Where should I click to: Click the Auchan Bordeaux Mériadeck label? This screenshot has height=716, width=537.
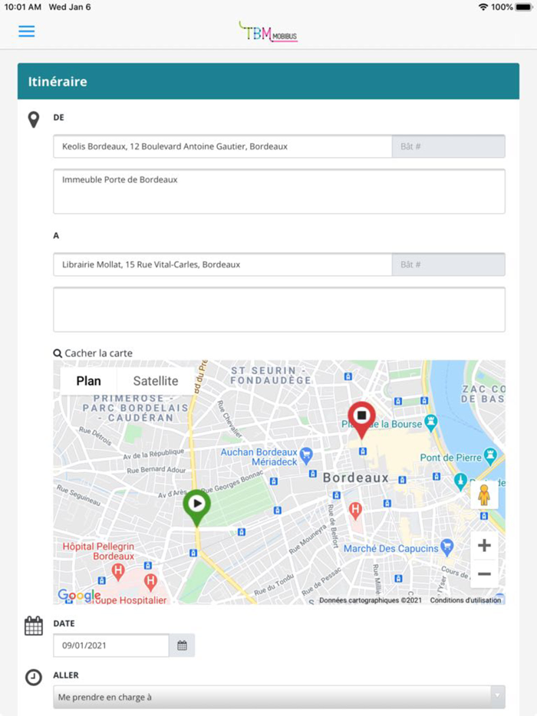click(259, 457)
